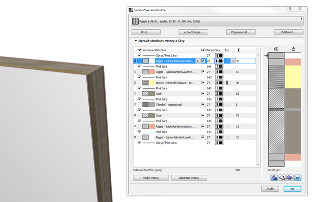Toggle pen checkbox in first Ocel (35) row
The height and width of the screenshot is (202, 313).
(x=203, y=93)
